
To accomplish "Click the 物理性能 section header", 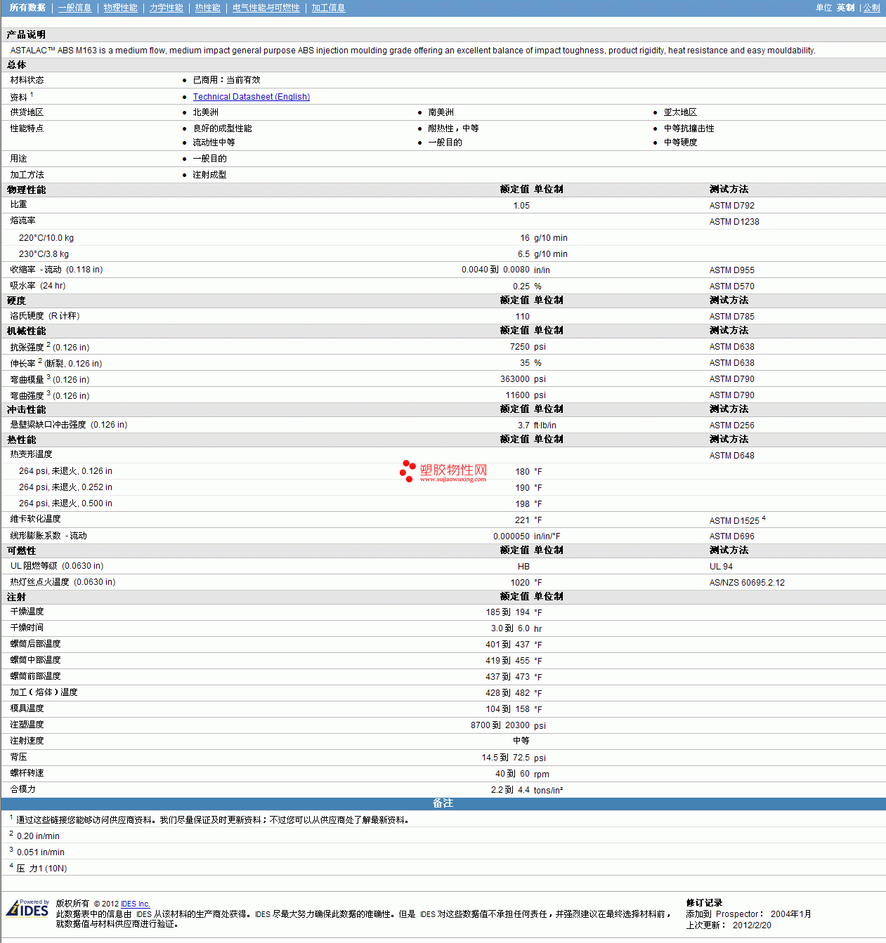I will coord(27,190).
